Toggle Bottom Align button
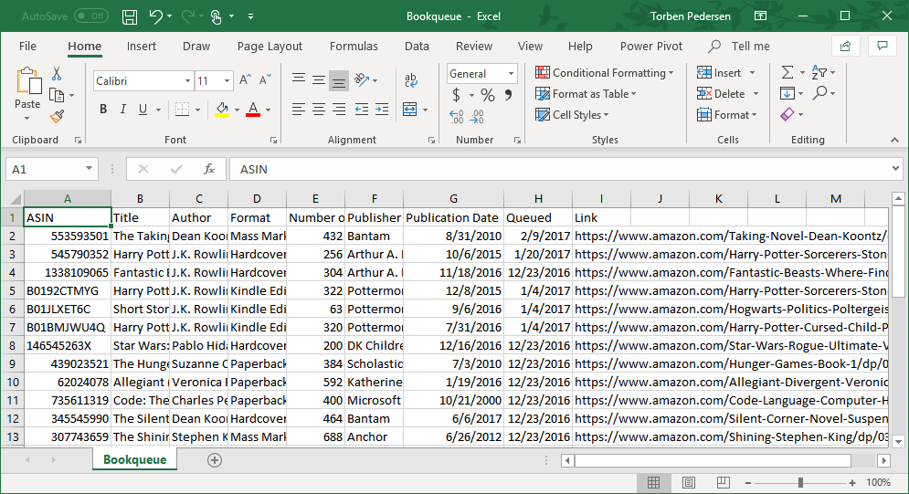Image resolution: width=909 pixels, height=494 pixels. 339,80
